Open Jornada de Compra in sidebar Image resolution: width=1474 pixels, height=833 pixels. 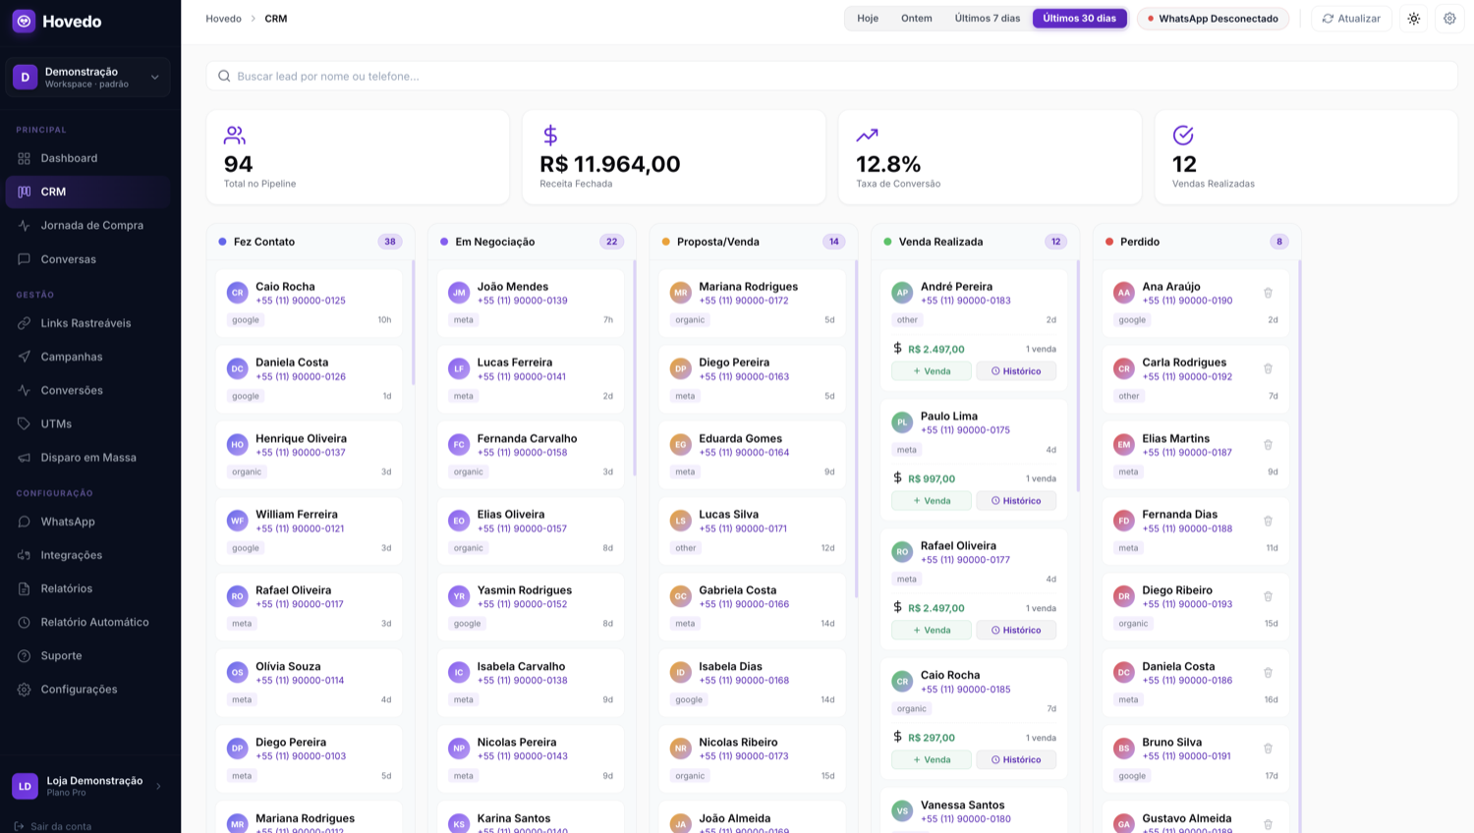click(x=87, y=225)
